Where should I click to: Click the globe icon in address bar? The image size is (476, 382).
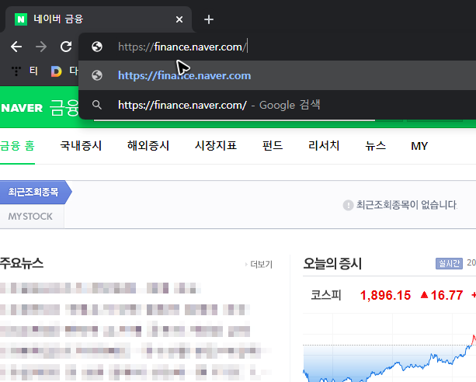[x=97, y=47]
